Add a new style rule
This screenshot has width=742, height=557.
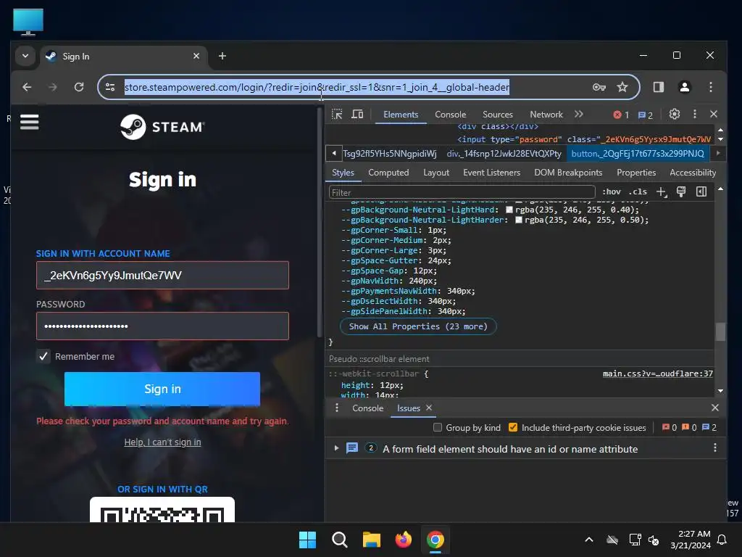point(661,191)
